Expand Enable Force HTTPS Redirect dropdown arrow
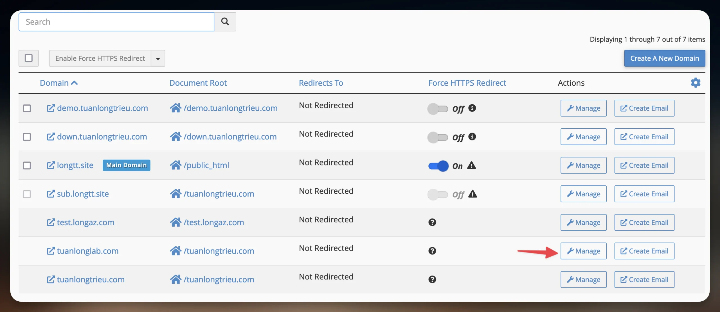 tap(158, 58)
